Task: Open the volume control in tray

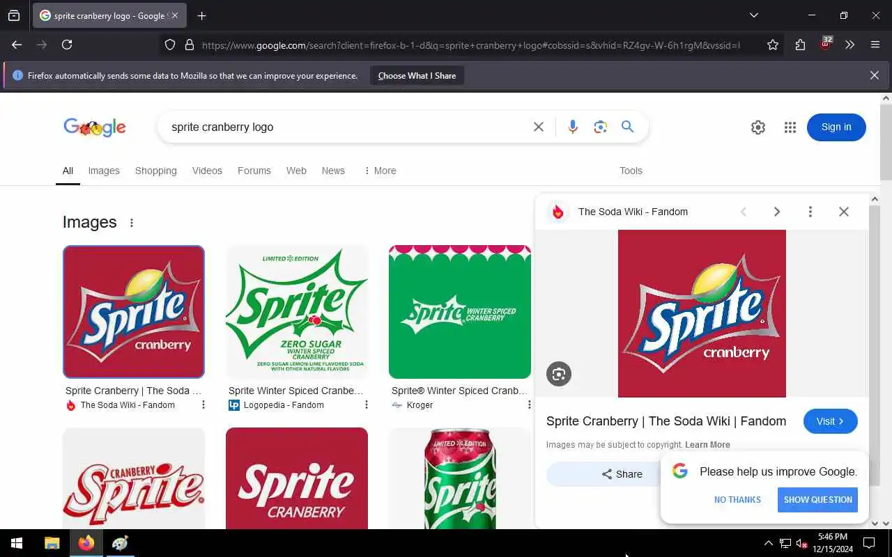Action: pos(801,543)
